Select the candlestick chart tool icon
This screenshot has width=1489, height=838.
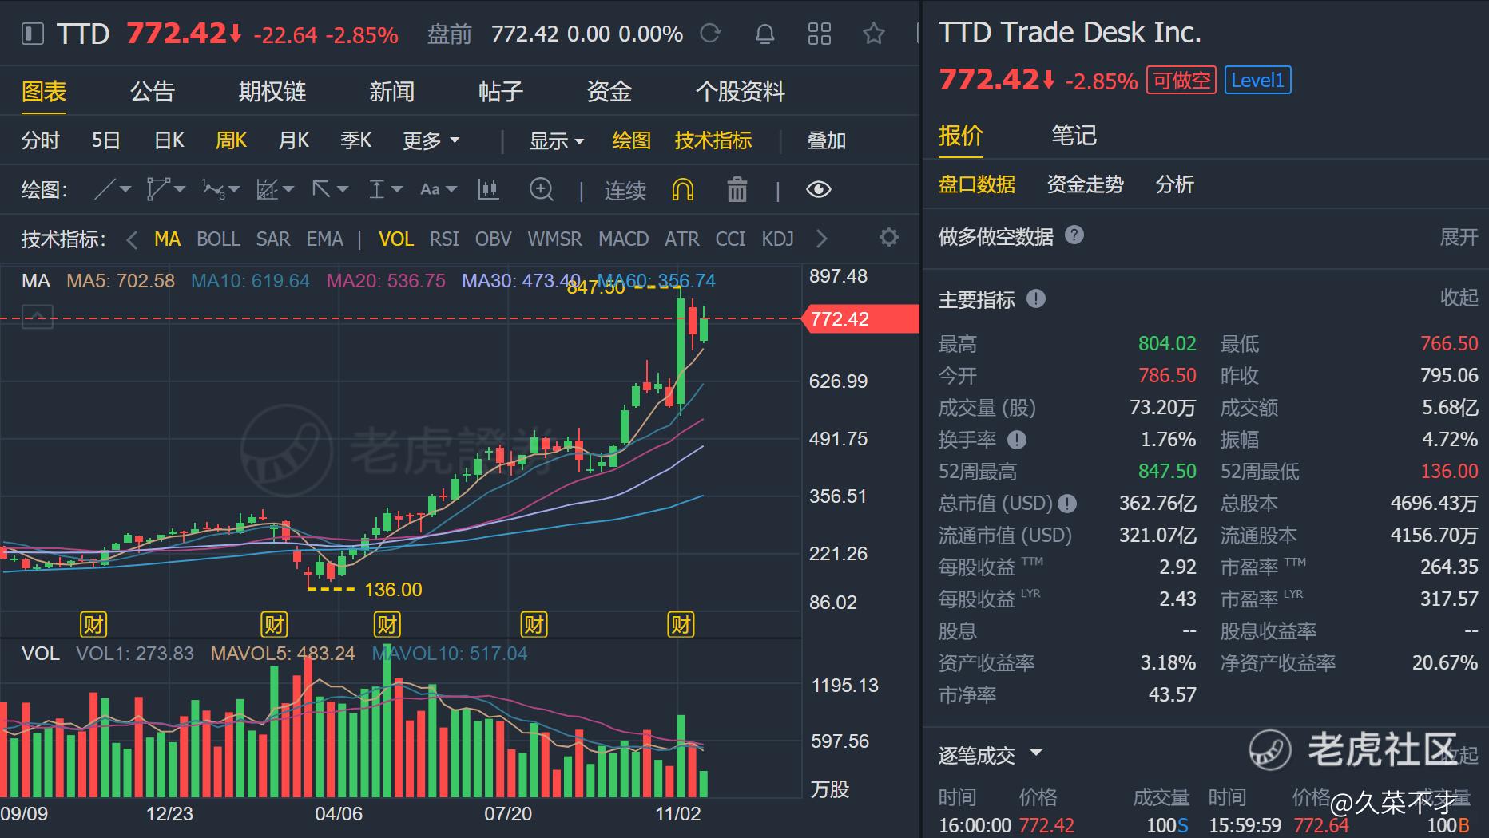coord(488,189)
